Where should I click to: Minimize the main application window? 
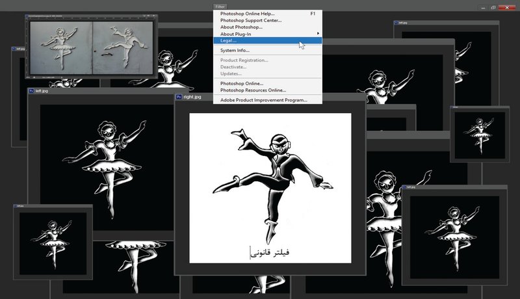[483, 7]
